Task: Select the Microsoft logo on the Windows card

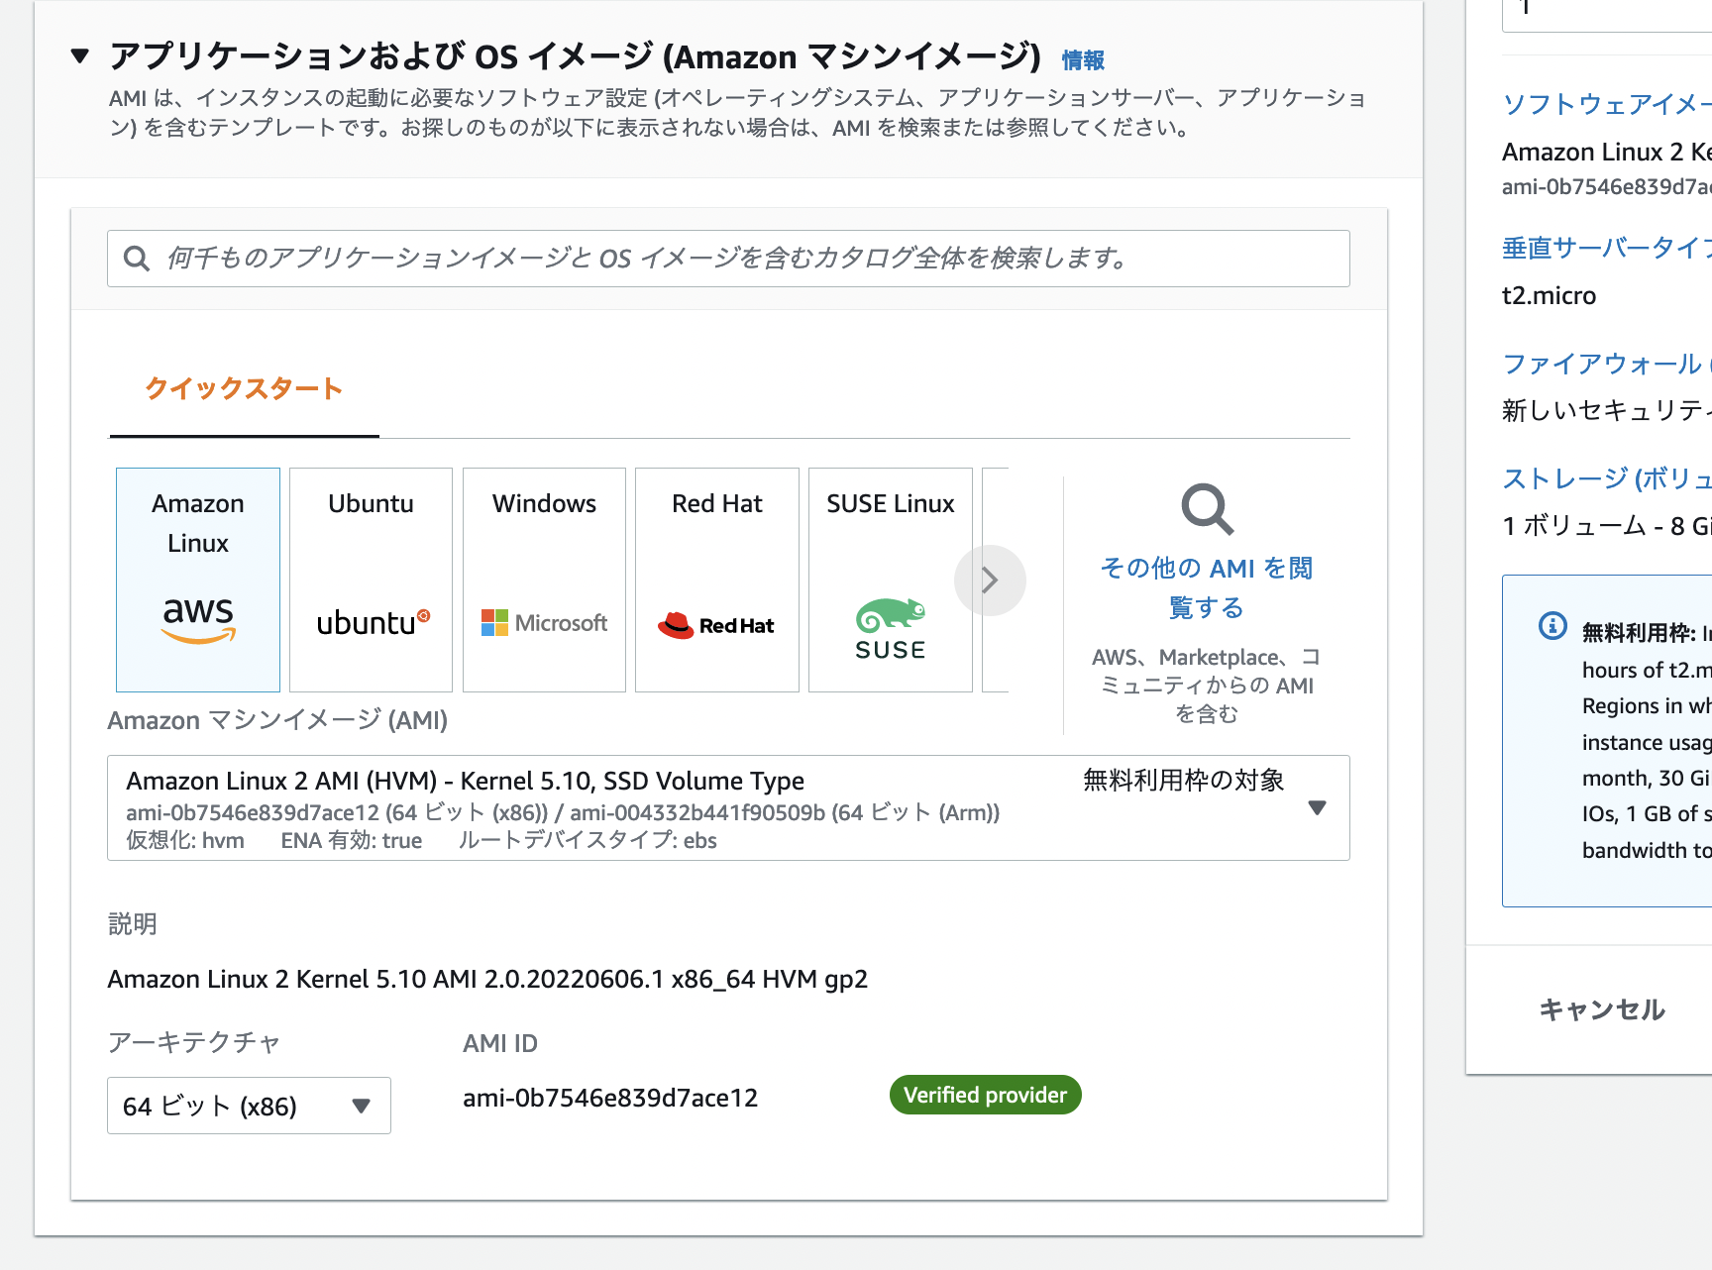Action: click(543, 622)
